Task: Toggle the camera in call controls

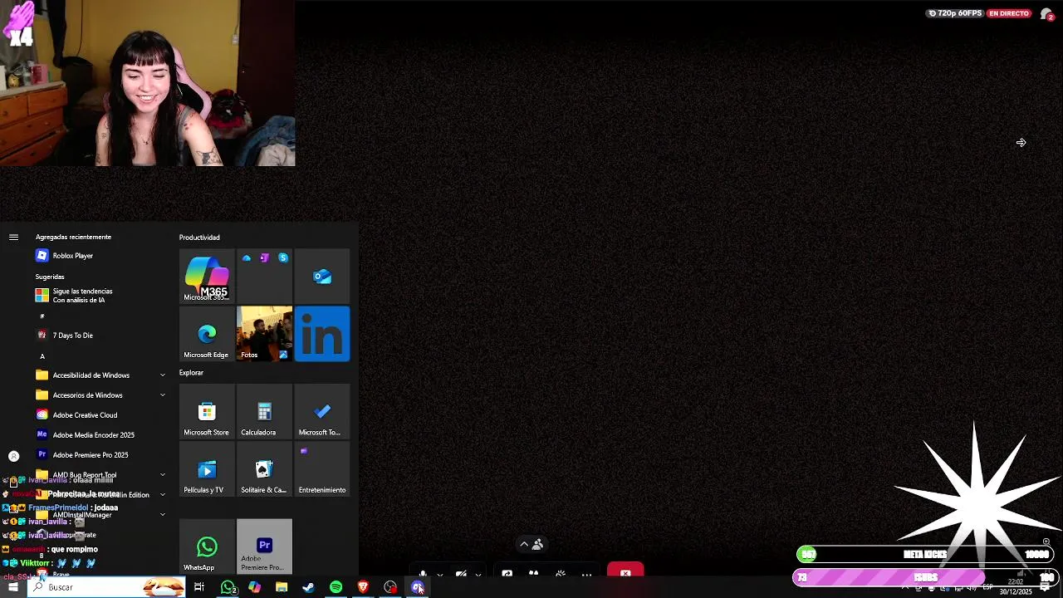Action: (x=461, y=574)
